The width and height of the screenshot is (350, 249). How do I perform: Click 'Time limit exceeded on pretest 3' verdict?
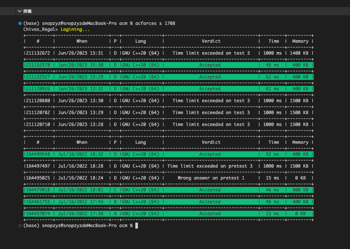(x=210, y=166)
